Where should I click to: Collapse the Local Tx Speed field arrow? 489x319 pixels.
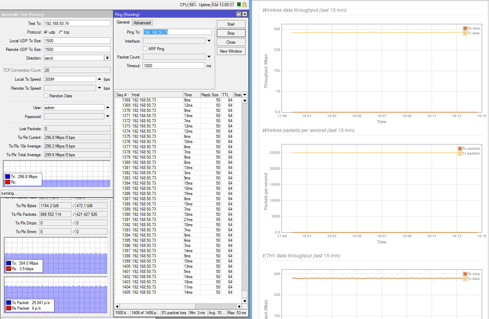(x=100, y=79)
